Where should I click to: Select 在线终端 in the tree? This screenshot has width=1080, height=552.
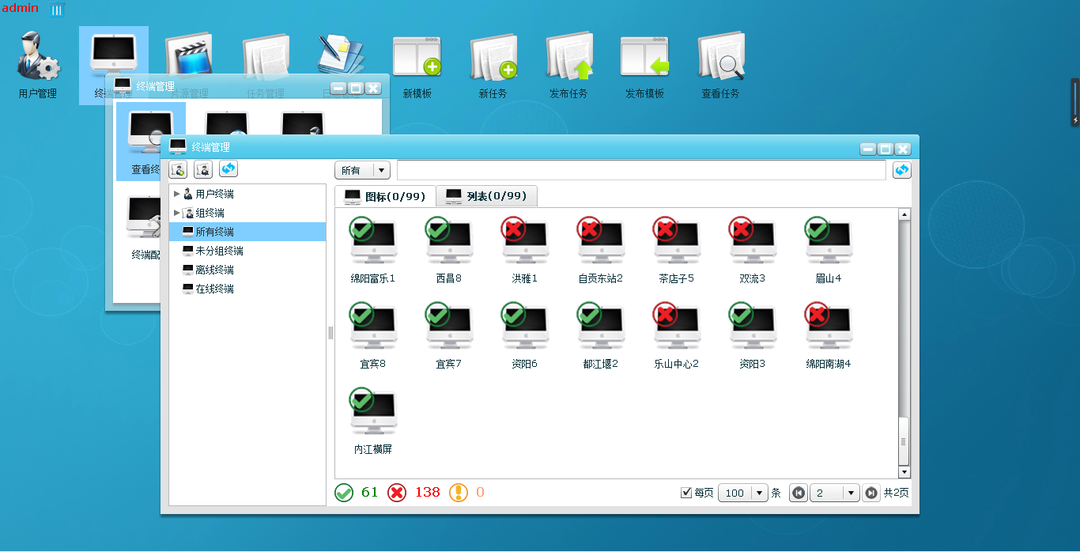coord(247,289)
